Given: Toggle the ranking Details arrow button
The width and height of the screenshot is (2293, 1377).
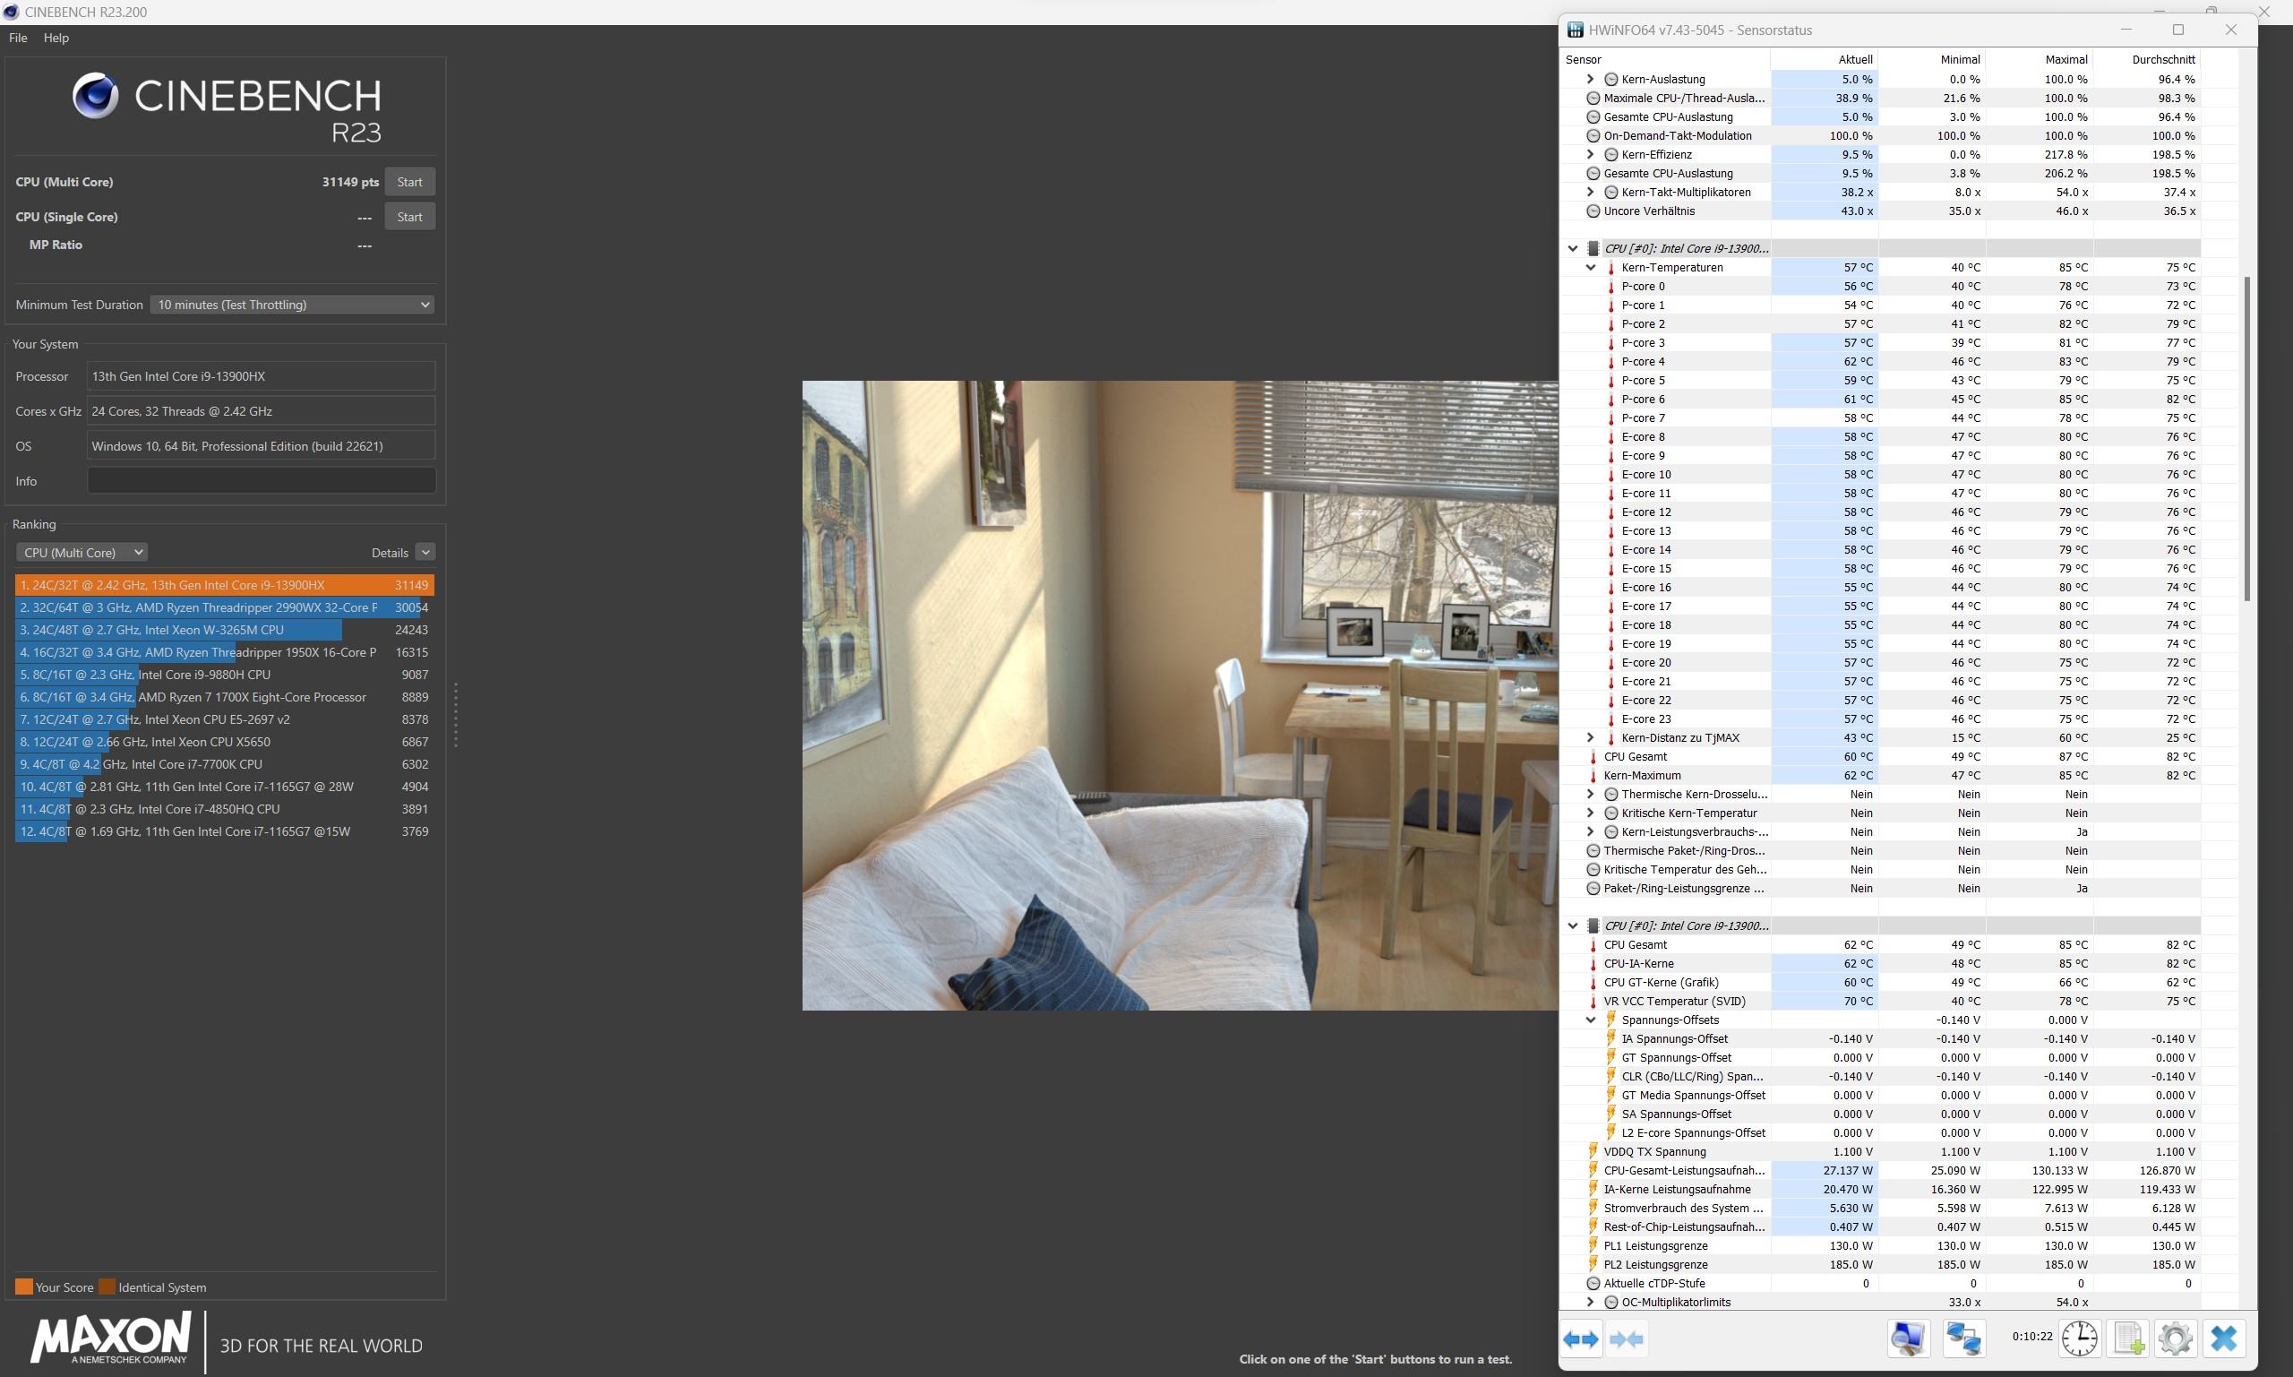Looking at the screenshot, I should [x=425, y=552].
